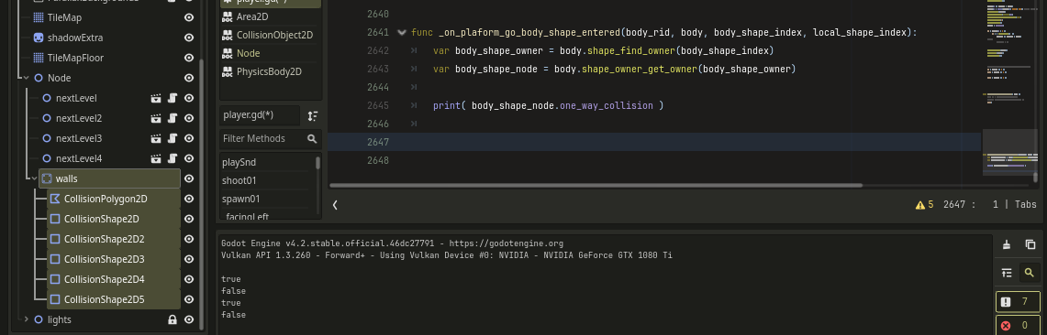Select CollisionShape2D4 in the scene tree
The image size is (1047, 335).
click(x=105, y=279)
